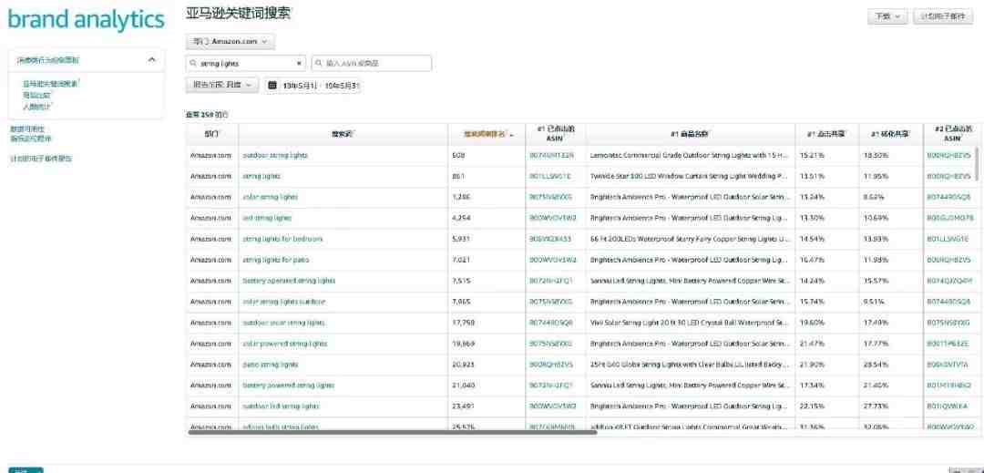Image resolution: width=984 pixels, height=473 pixels.
Task: Open the data availability sidebar link
Action: pos(27,129)
